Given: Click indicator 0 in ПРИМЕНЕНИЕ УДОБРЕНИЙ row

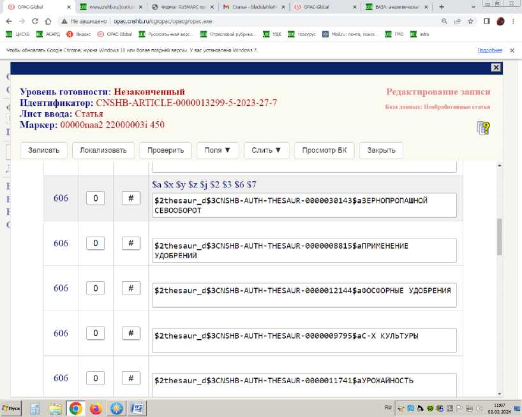Looking at the screenshot, I should tap(95, 243).
